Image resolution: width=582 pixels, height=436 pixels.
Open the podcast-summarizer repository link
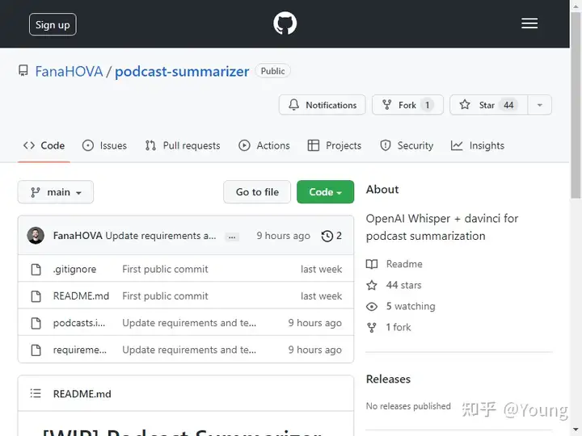coord(182,71)
